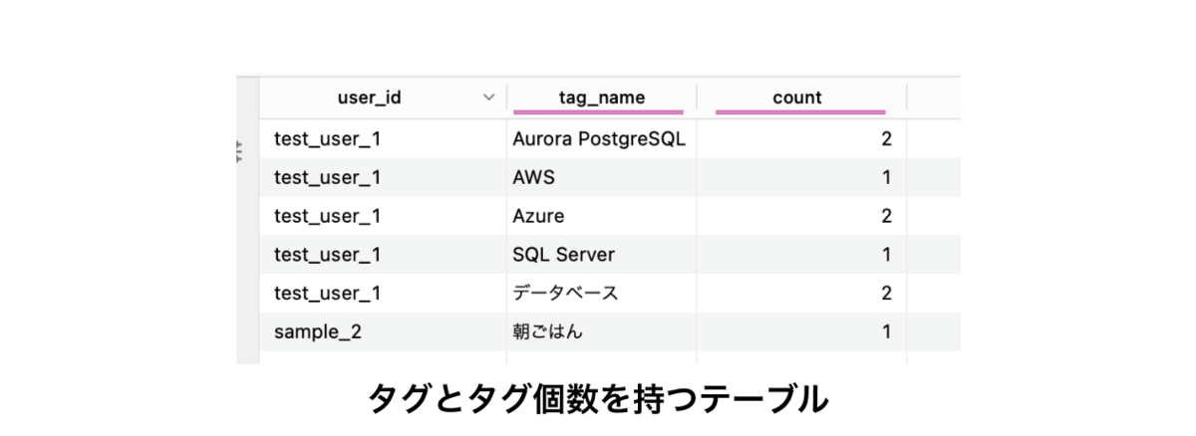Click the AWS tag_name cell
Screen dimensions: 1196x436
[601, 177]
